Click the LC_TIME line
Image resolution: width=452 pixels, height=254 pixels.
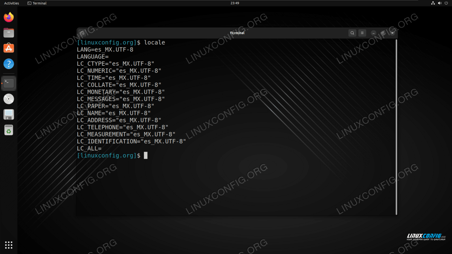coord(114,78)
